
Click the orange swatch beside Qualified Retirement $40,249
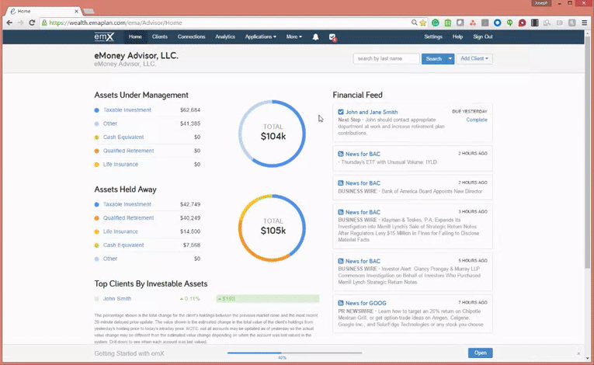click(x=96, y=218)
